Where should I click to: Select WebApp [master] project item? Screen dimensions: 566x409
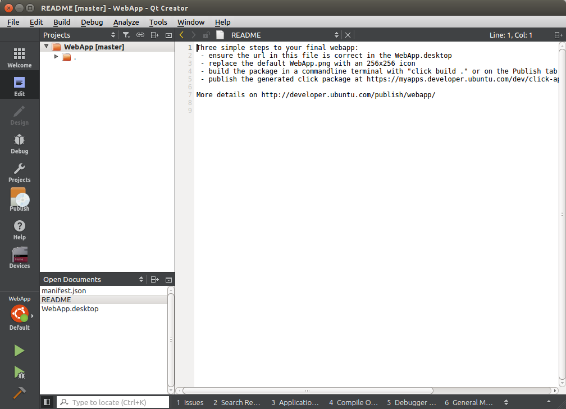pos(107,47)
